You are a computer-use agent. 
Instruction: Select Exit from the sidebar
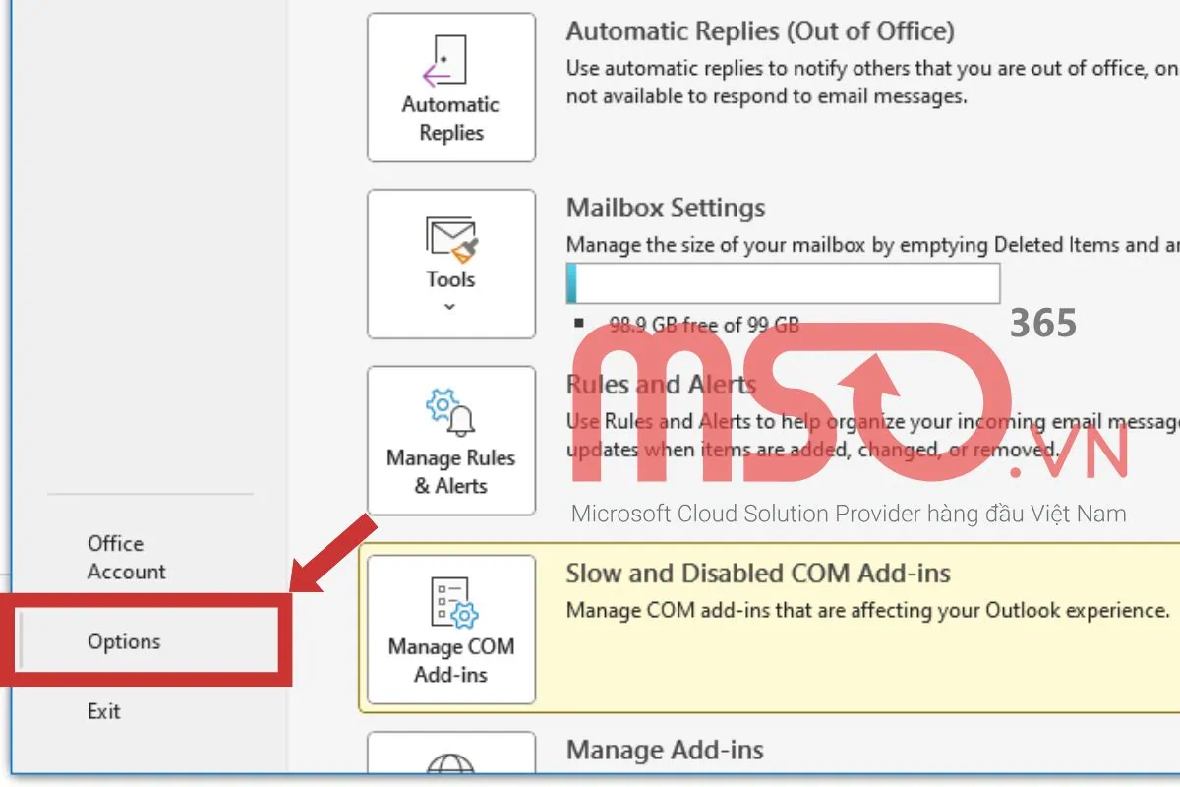[x=103, y=710]
